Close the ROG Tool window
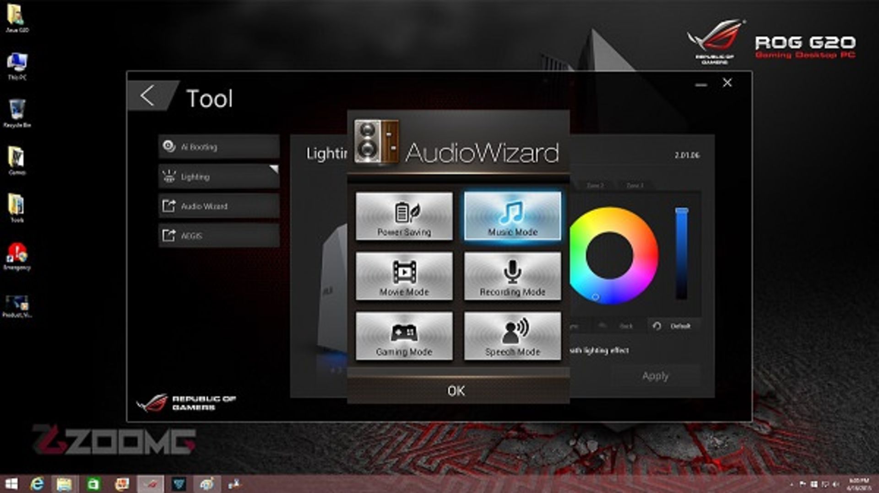The width and height of the screenshot is (879, 493). click(727, 83)
